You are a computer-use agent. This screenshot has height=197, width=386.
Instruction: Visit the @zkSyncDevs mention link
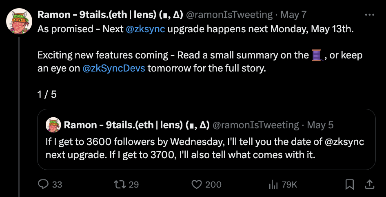[113, 69]
